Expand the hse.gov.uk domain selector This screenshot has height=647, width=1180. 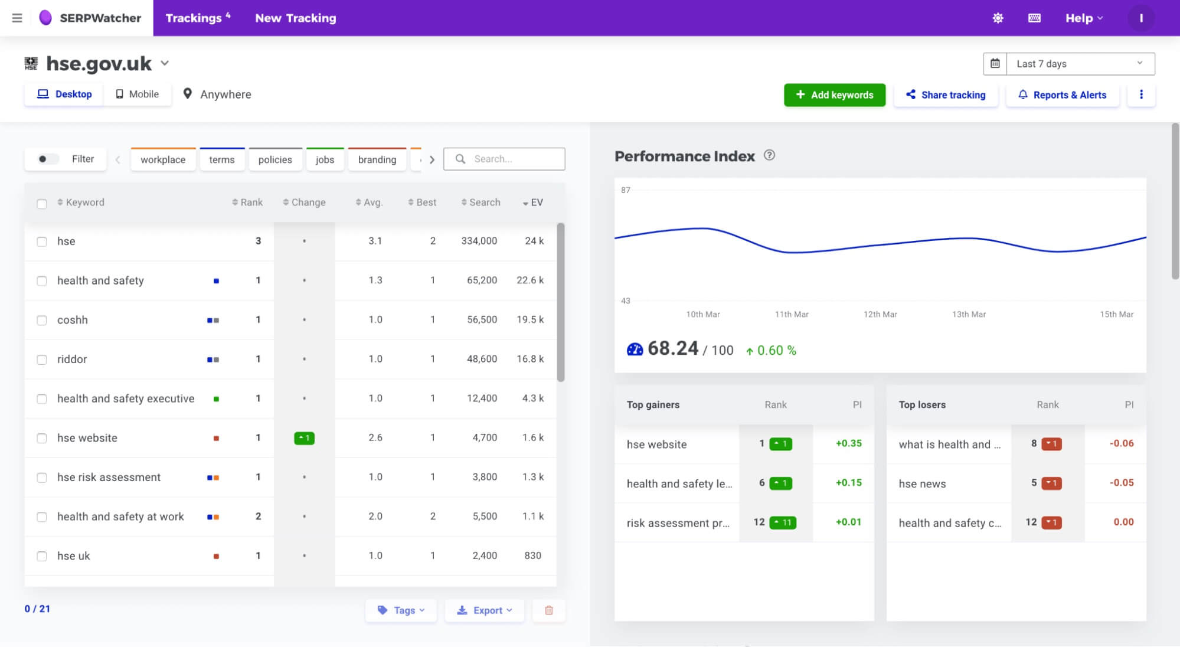click(x=165, y=64)
